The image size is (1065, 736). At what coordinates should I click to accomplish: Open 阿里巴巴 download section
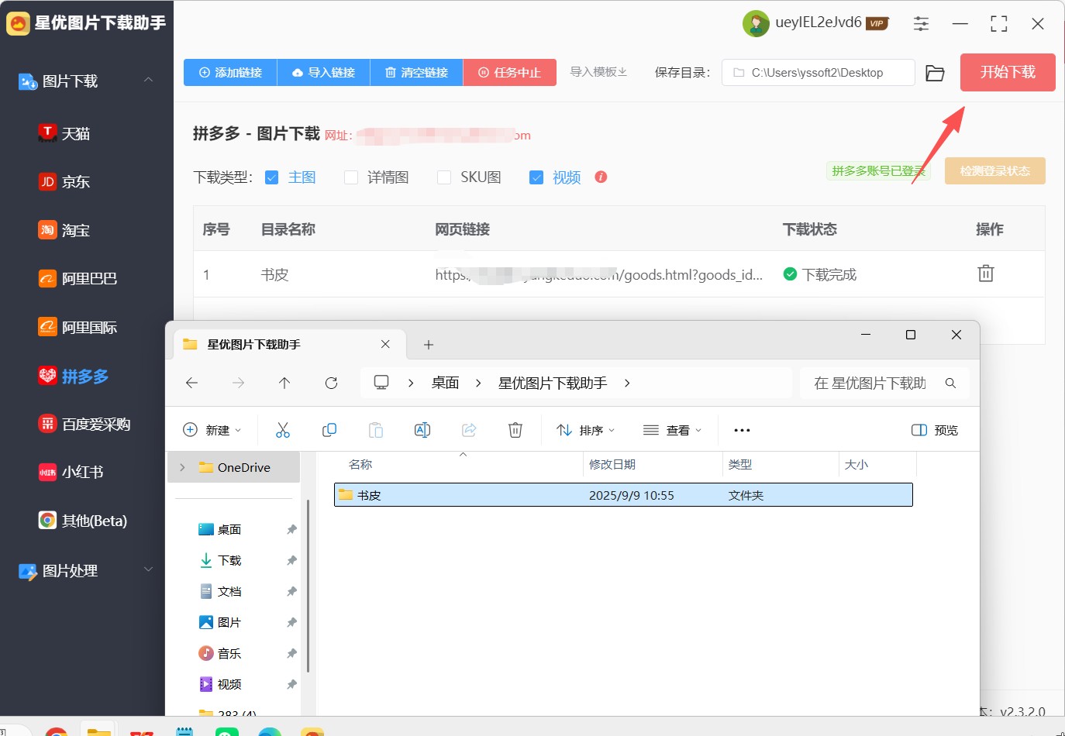pyautogui.click(x=78, y=278)
